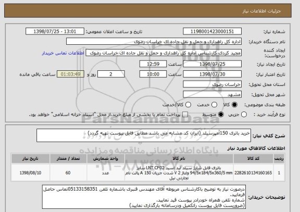Click the کد کالا column header
The width and height of the screenshot is (300, 212).
click(253, 159)
